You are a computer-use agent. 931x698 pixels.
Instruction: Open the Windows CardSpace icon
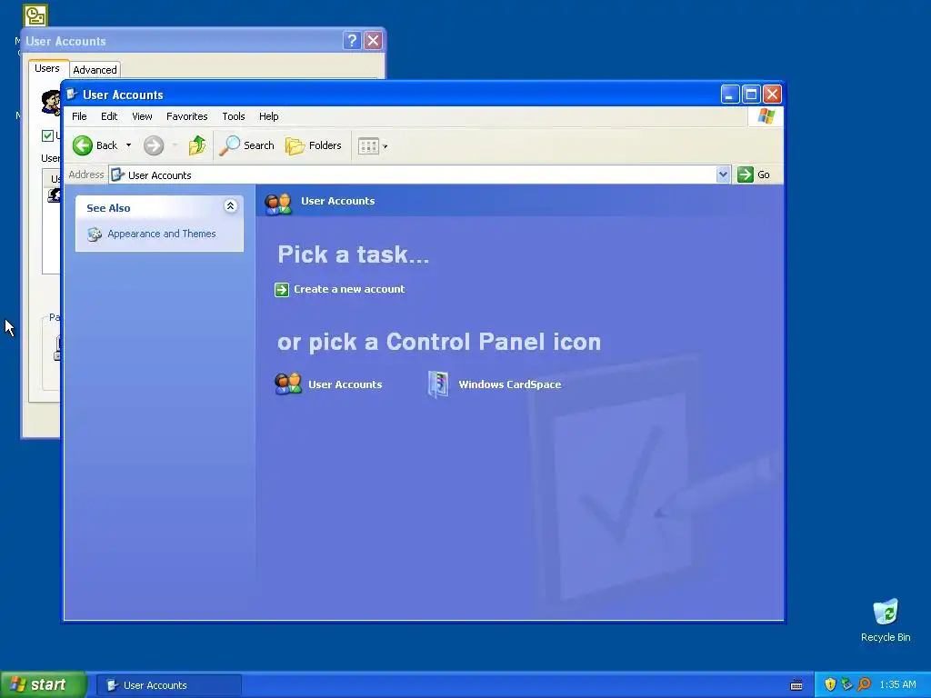click(x=438, y=384)
